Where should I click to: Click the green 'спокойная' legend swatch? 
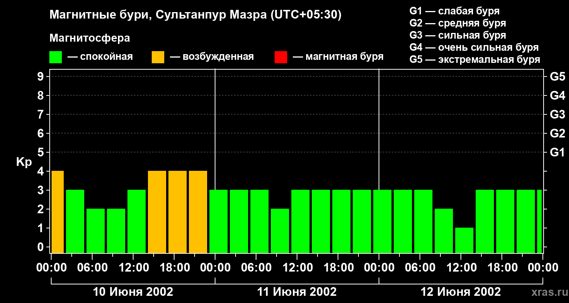pos(56,57)
